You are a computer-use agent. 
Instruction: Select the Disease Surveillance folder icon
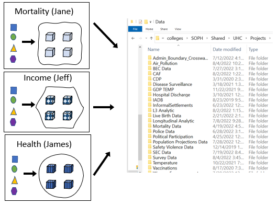click(x=150, y=84)
